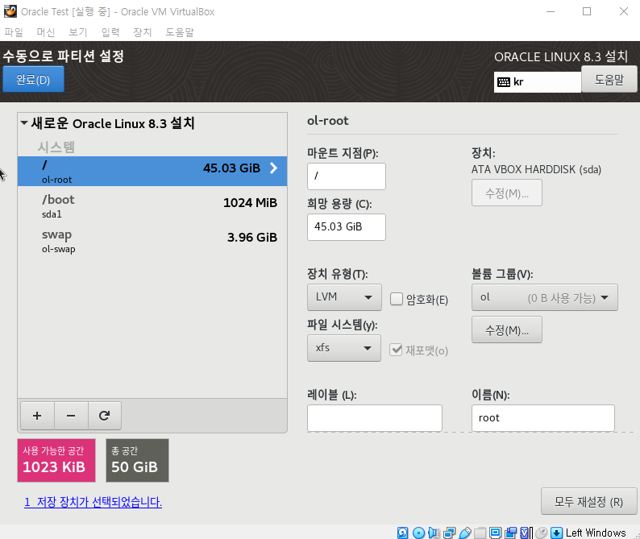The height and width of the screenshot is (539, 640).
Task: Open the 파일 menu
Action: tap(14, 32)
